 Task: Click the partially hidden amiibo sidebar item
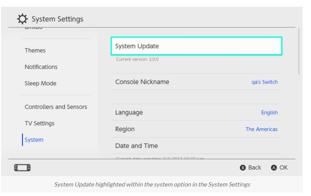click(x=34, y=28)
